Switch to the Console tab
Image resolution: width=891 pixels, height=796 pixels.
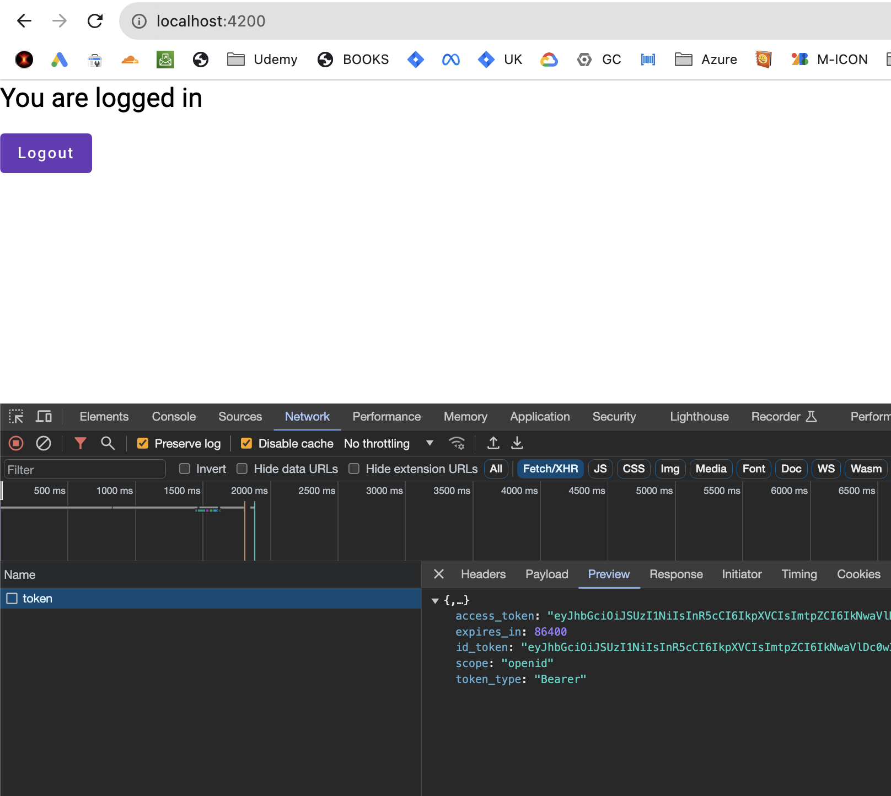click(174, 417)
